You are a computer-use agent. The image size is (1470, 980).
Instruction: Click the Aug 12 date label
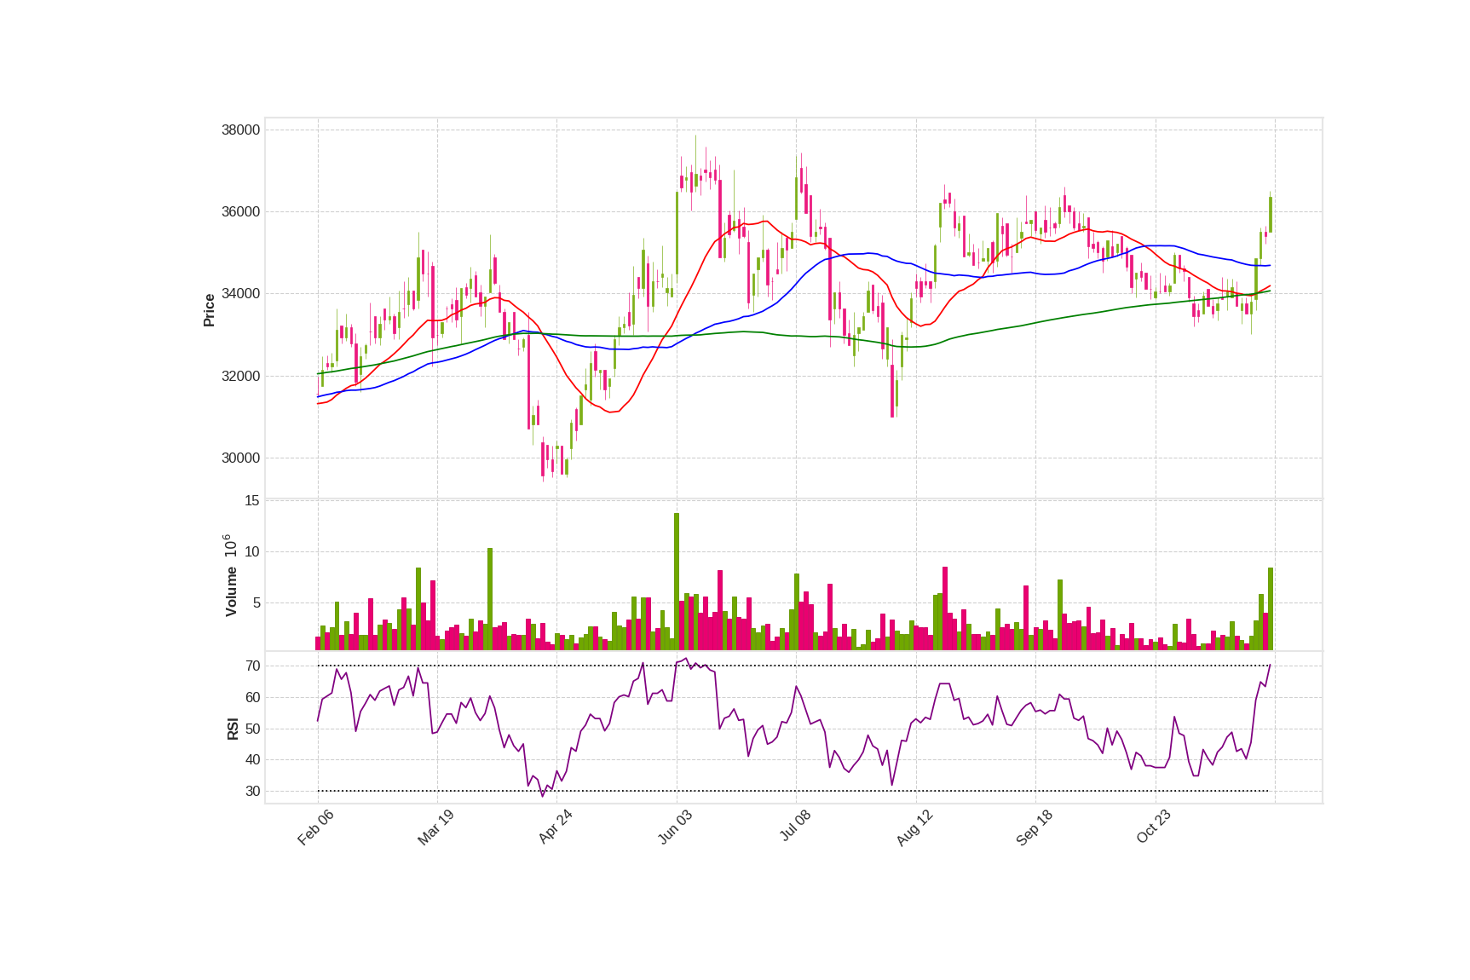[x=914, y=827]
